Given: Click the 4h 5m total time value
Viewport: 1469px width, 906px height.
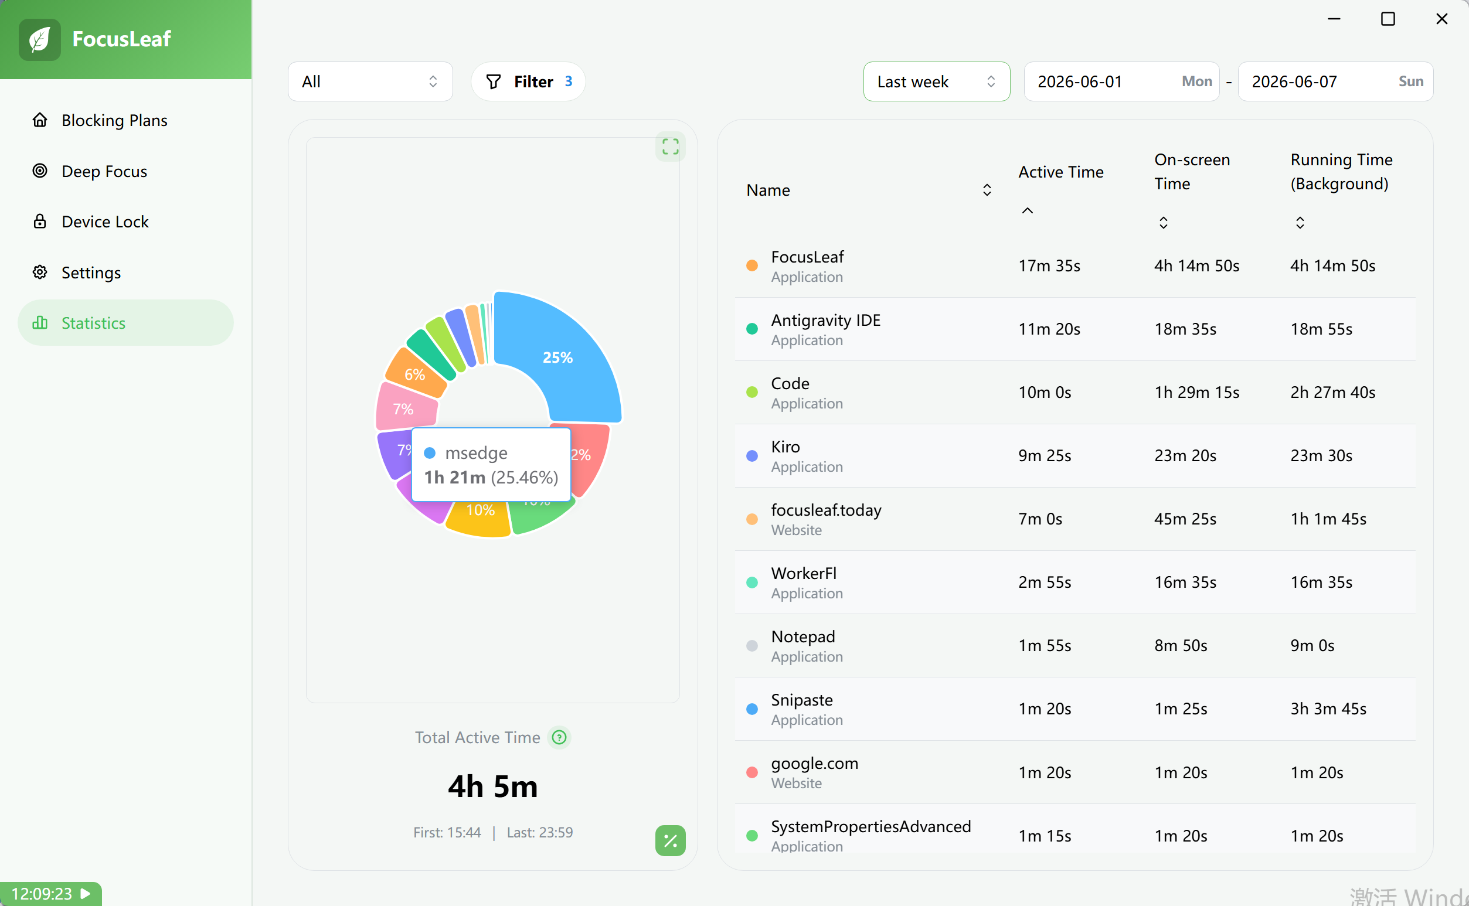Looking at the screenshot, I should point(492,787).
